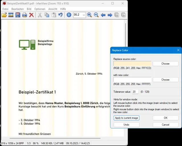
Task: Click the Tolerance value input field
Action: (x=135, y=92)
